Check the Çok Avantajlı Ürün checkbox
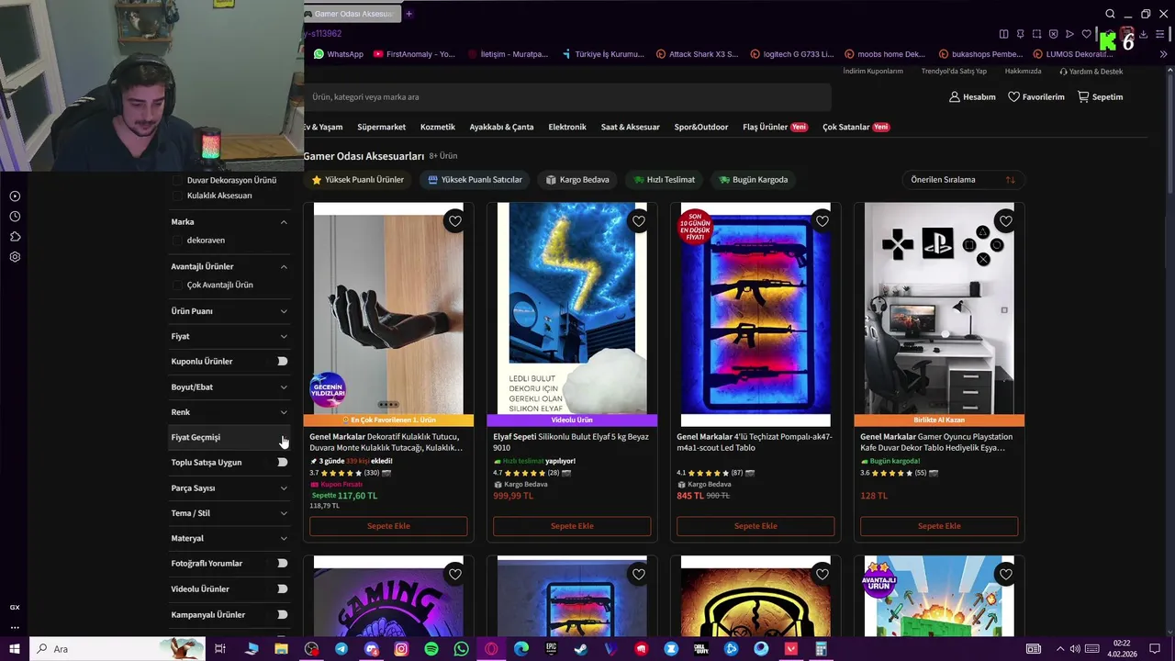The height and width of the screenshot is (661, 1175). coord(177,286)
